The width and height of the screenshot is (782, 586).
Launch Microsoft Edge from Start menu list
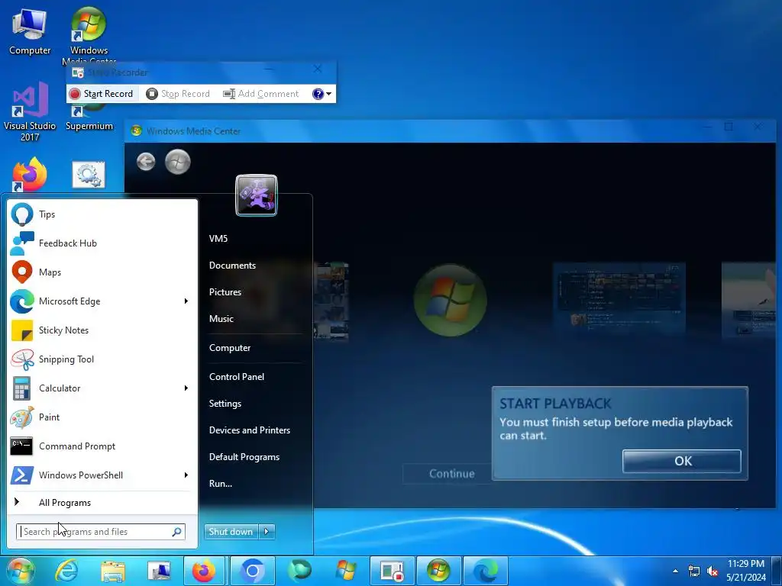point(95,301)
